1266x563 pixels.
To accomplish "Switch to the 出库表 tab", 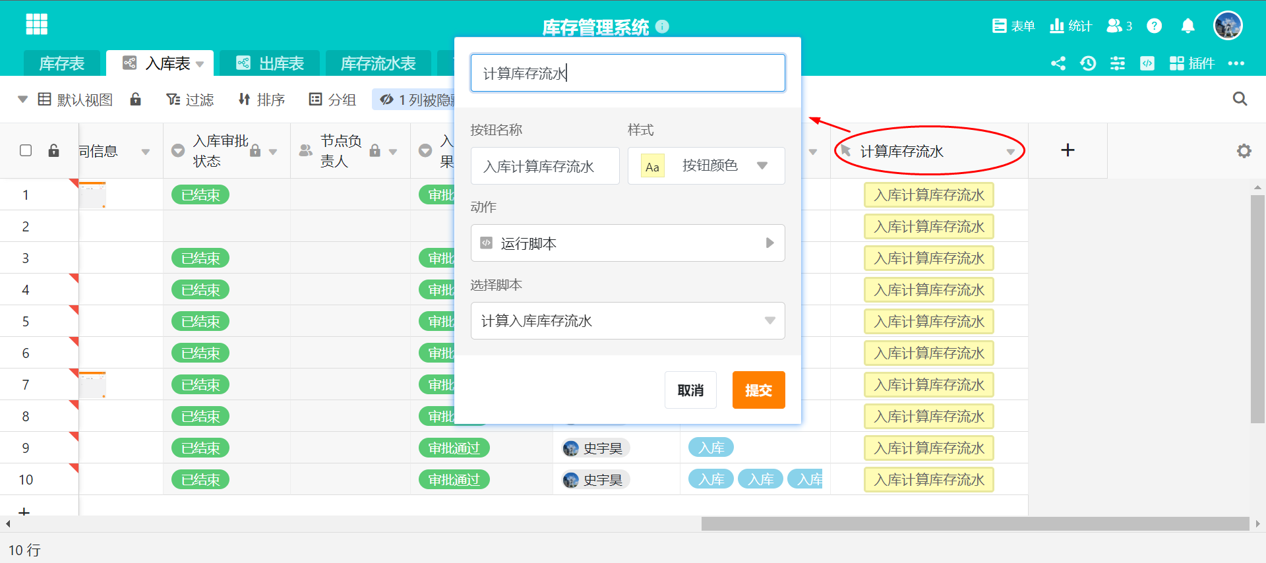I will [270, 63].
